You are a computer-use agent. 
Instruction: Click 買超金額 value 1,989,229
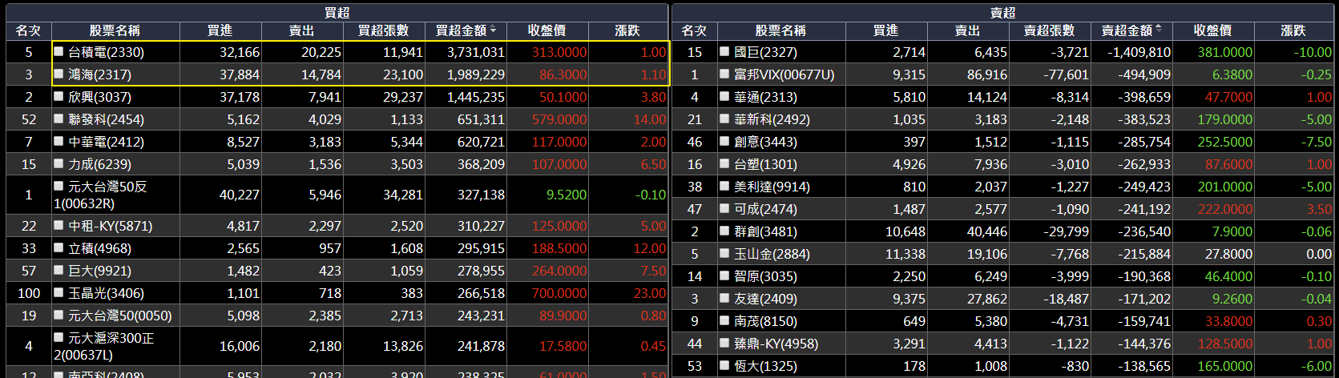[x=475, y=74]
